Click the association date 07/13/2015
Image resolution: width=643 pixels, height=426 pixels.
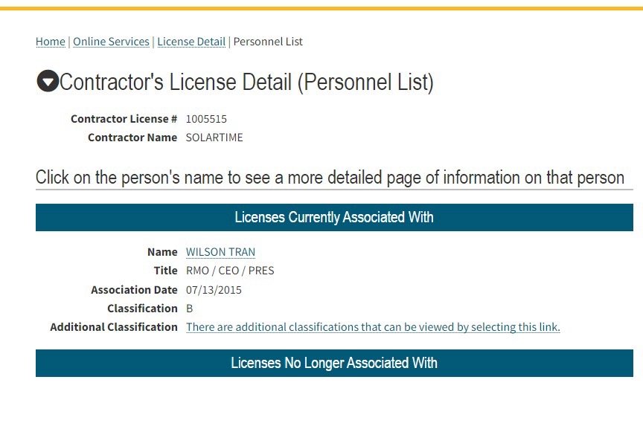tap(214, 290)
